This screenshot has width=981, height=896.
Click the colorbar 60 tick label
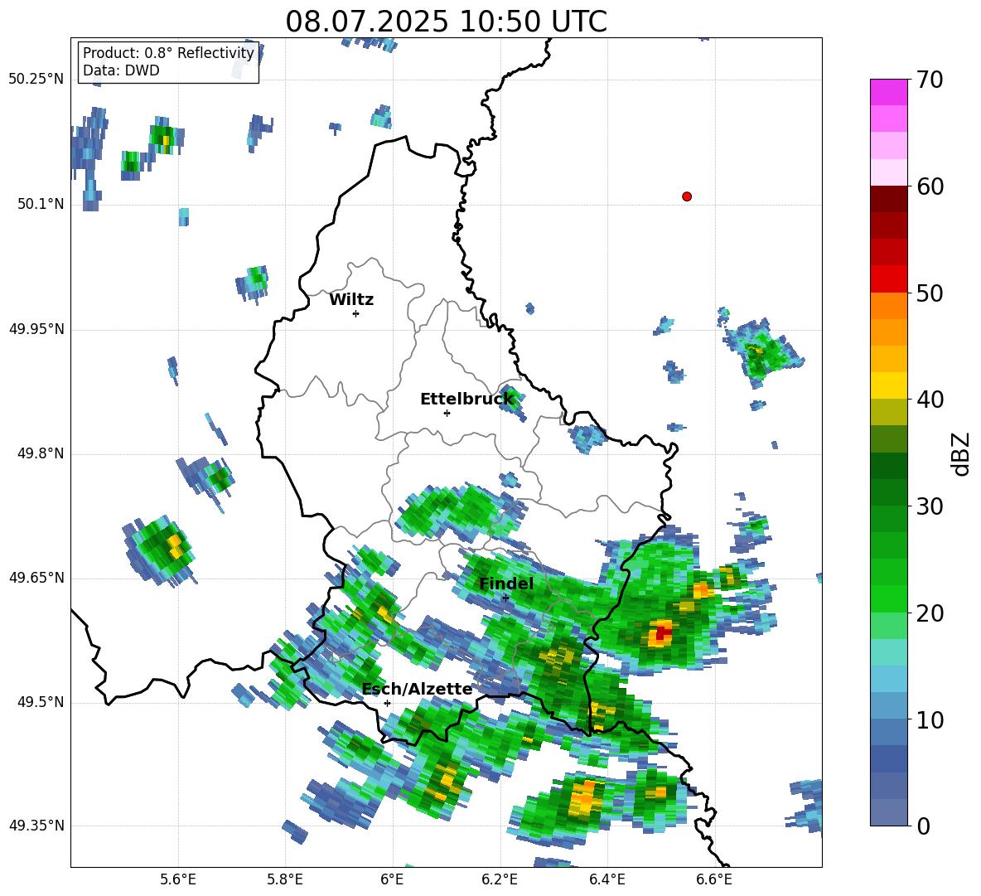(x=930, y=186)
